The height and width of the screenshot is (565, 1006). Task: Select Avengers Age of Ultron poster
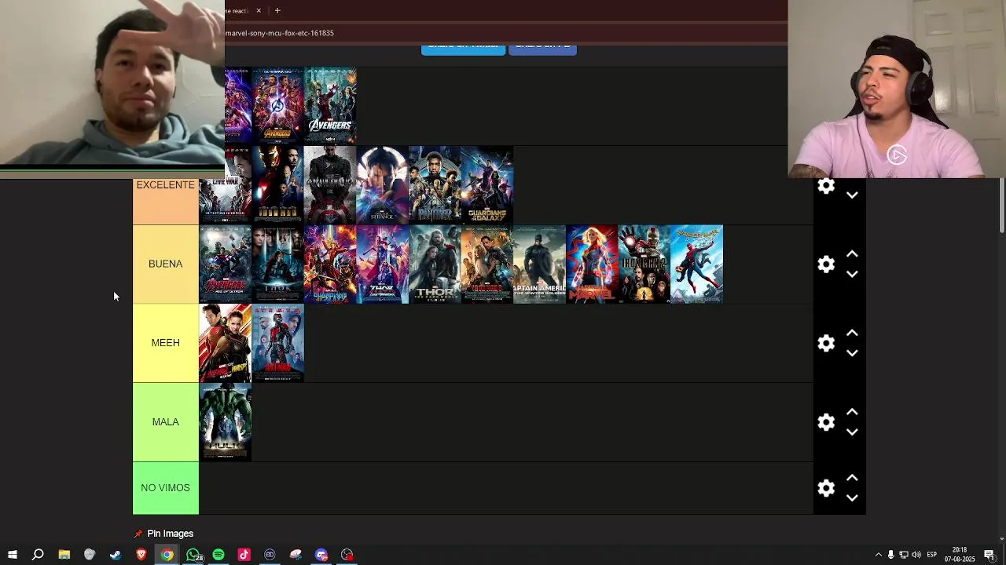(x=226, y=264)
